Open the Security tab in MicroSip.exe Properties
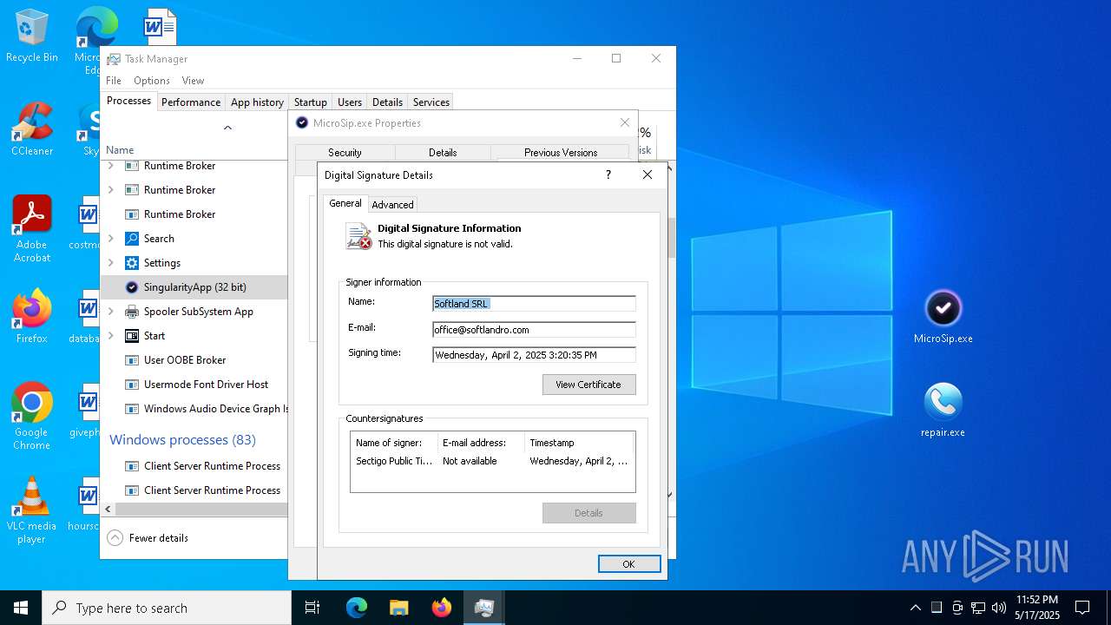Screen dimensions: 1111x625 345,153
